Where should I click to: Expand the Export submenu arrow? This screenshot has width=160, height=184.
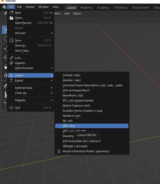coord(52,80)
